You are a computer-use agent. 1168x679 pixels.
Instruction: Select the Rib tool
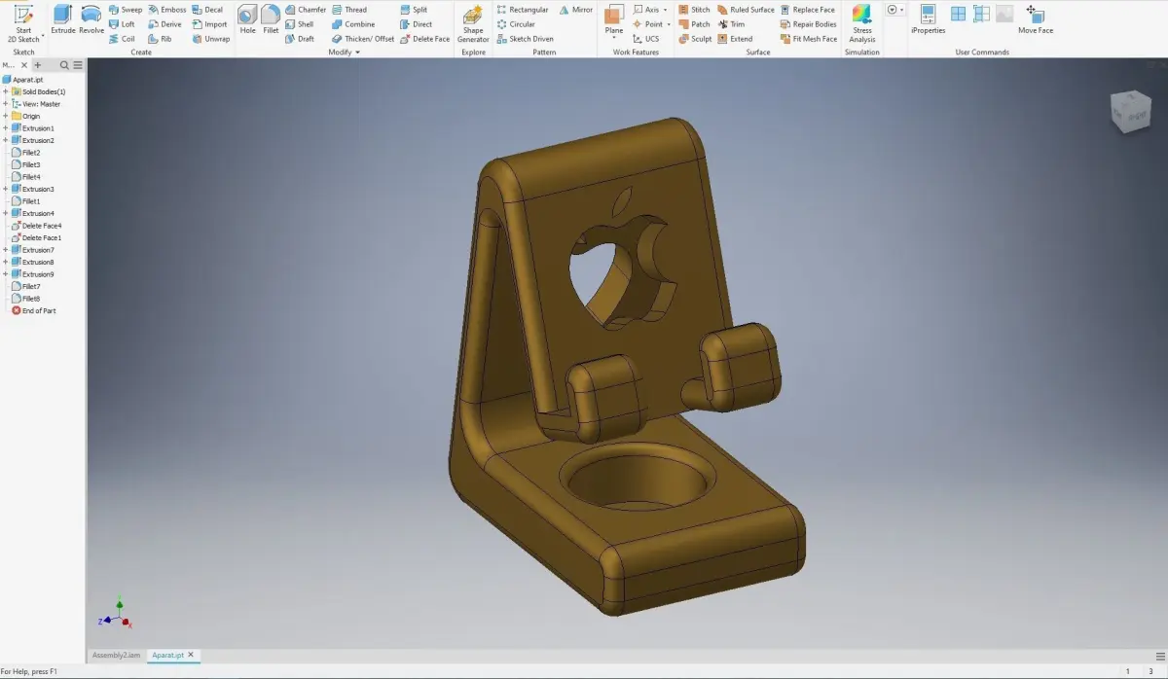click(x=161, y=39)
